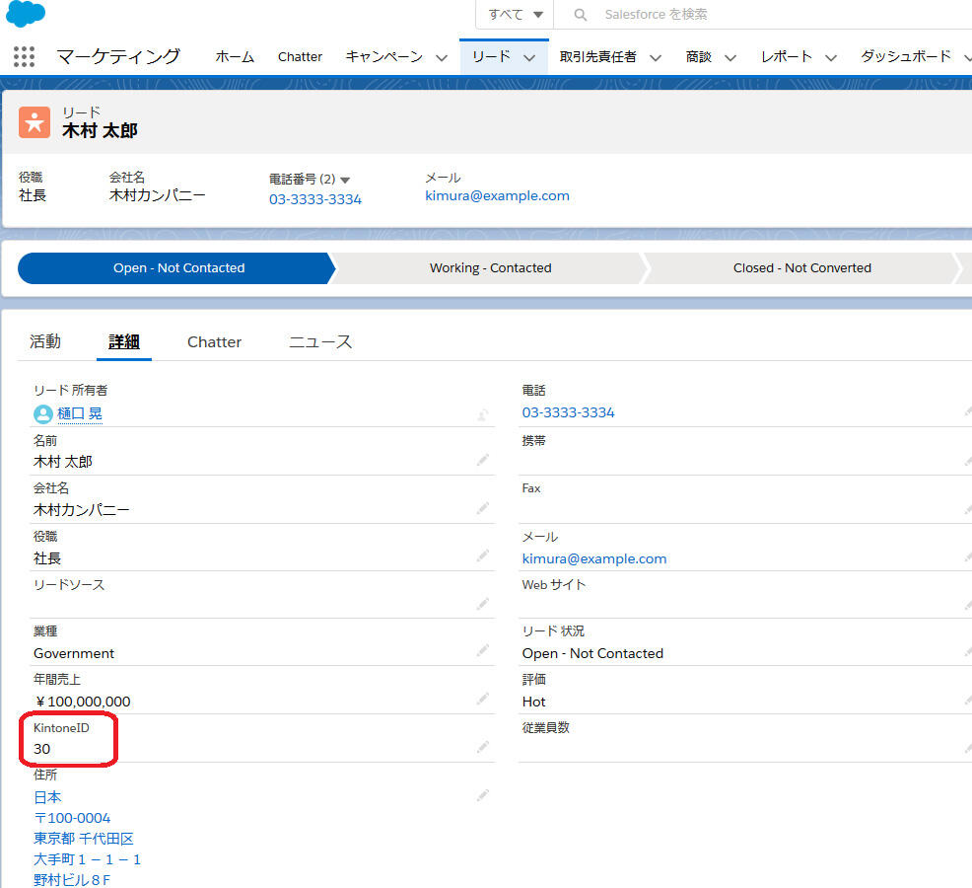Open the 商談 navigation tab
Screen dimensions: 972x888
(x=698, y=56)
